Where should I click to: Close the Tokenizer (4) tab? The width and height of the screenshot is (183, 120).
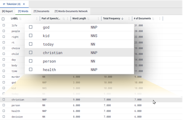(24, 4)
